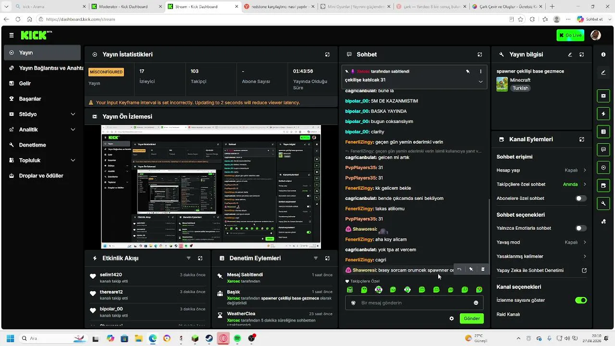Toggle the wrench widget icon in the right sidebar

click(603, 204)
